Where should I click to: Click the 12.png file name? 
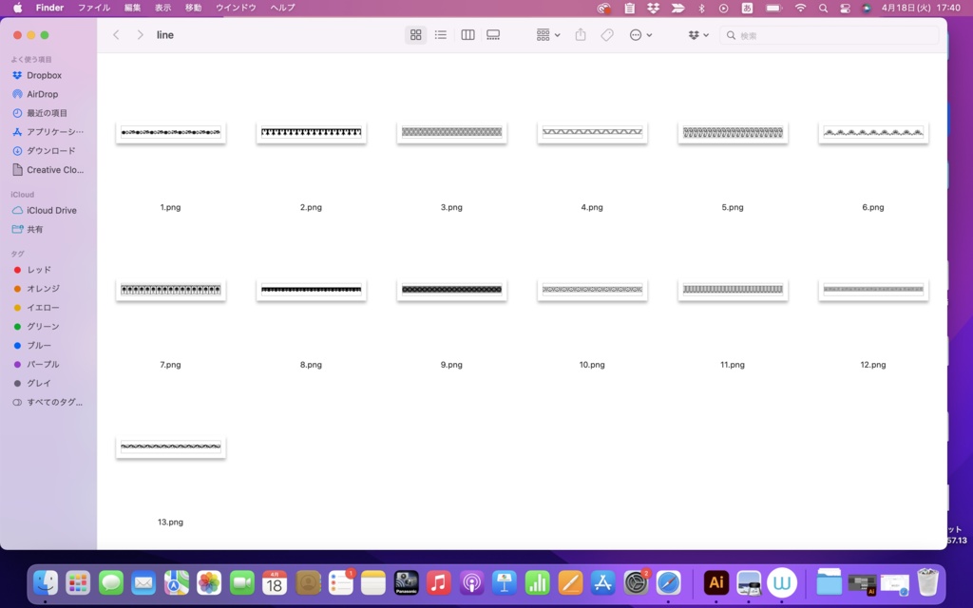873,365
